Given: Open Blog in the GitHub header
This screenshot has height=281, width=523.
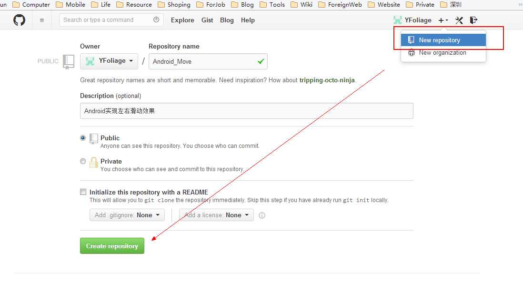Looking at the screenshot, I should tap(227, 20).
